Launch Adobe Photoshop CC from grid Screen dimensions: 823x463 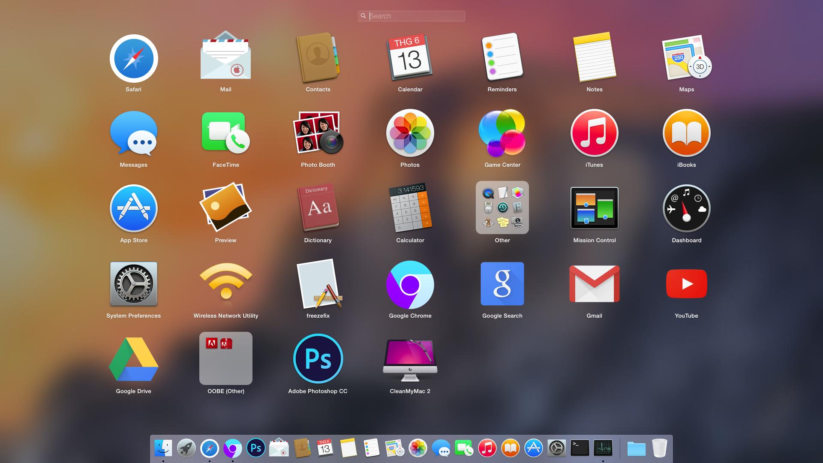(x=318, y=358)
